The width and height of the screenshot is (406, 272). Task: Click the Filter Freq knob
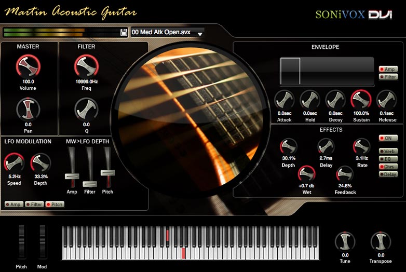point(86,66)
